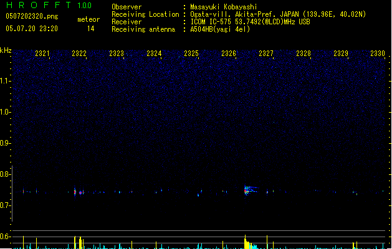This screenshot has width=392, height=249.
Task: Click the tall yellow intensity bar below 2326
Action: point(246,242)
